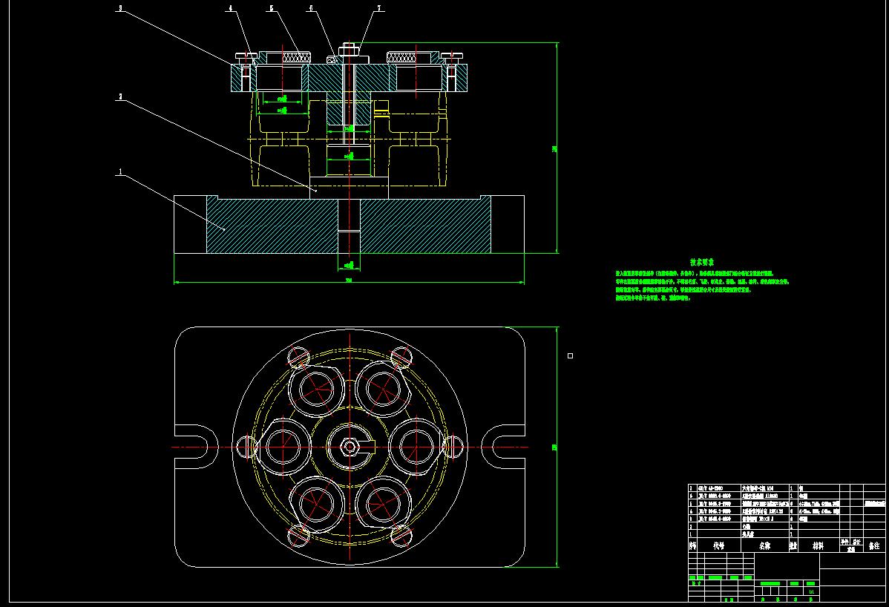Screen dimensions: 889x607
Task: Select part balloon number 6 label
Action: (311, 8)
